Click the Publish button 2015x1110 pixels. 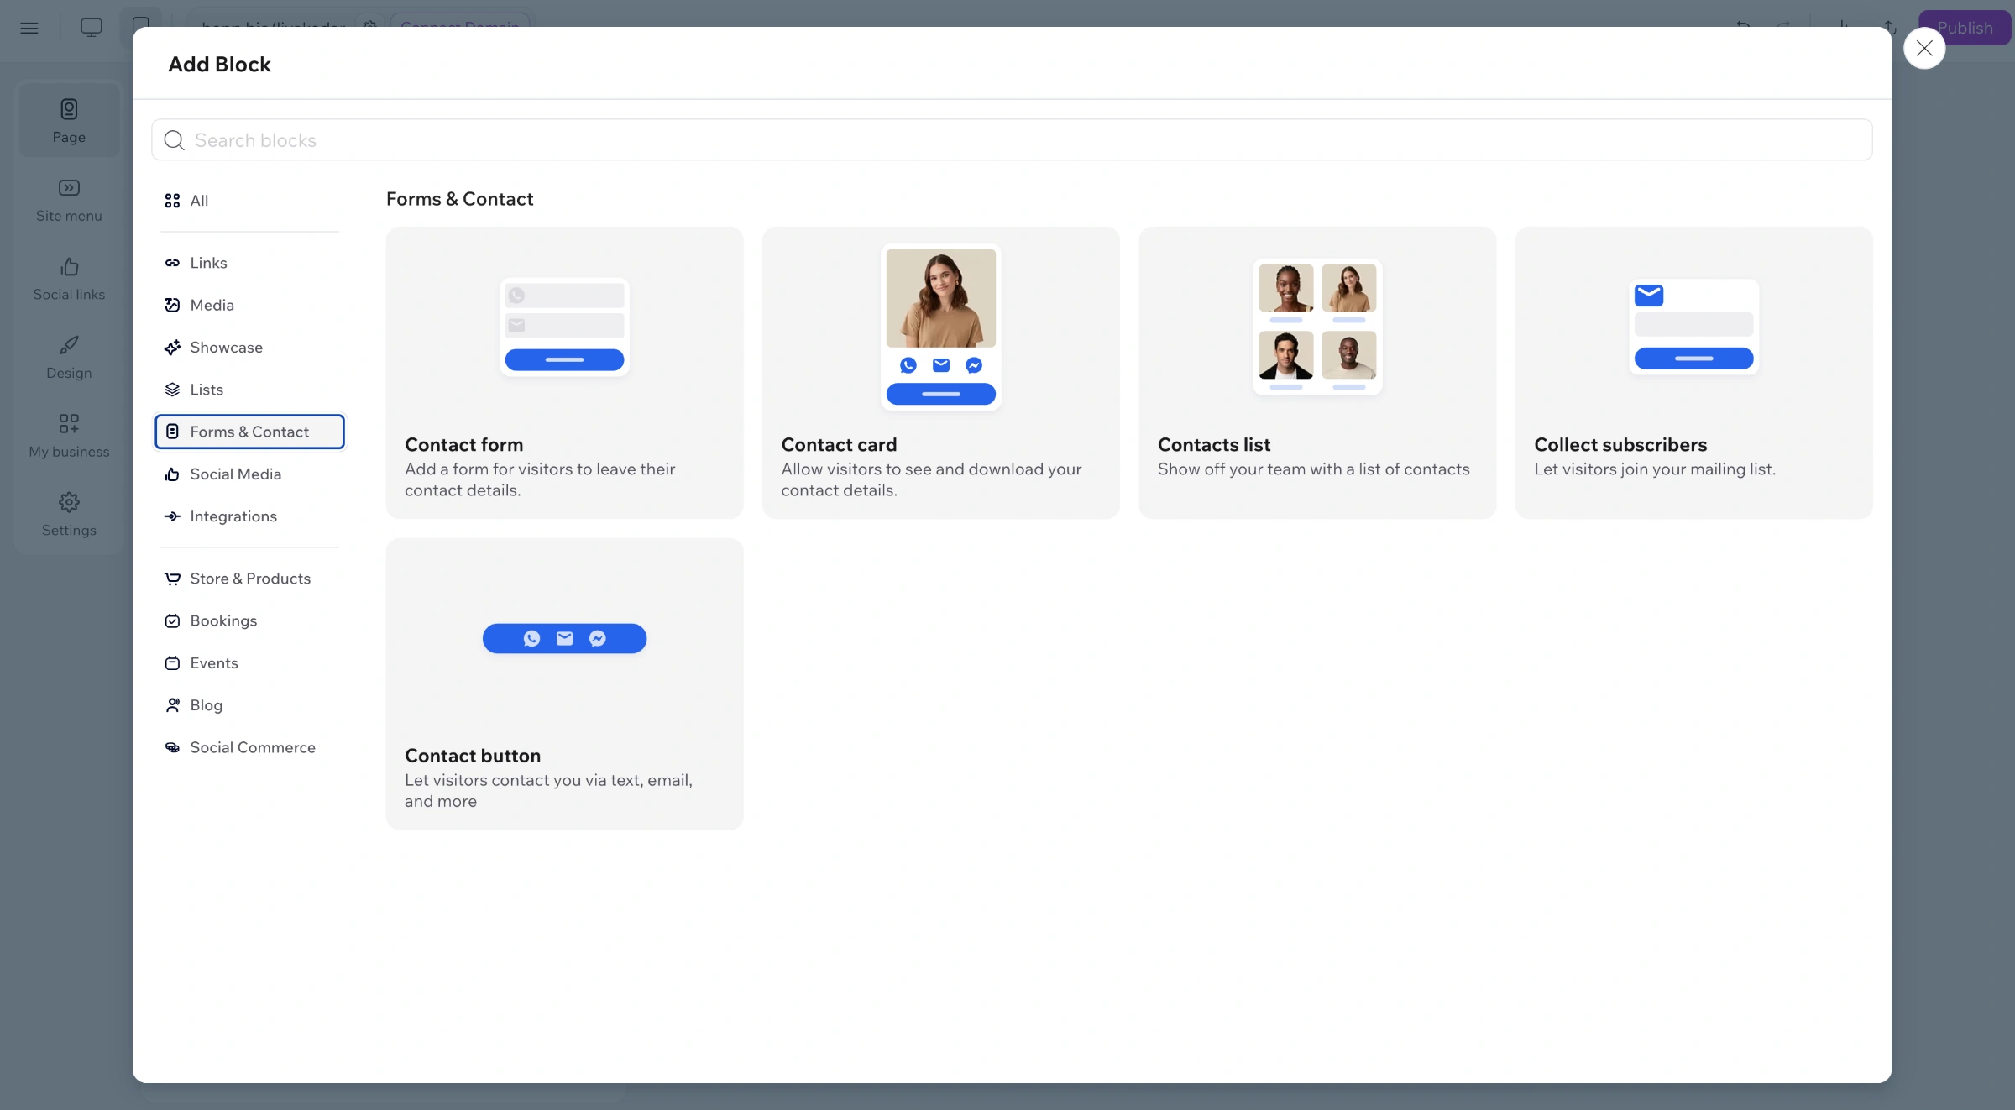[1965, 28]
